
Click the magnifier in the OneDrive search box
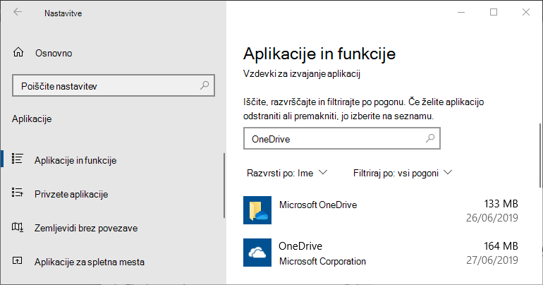(429, 138)
